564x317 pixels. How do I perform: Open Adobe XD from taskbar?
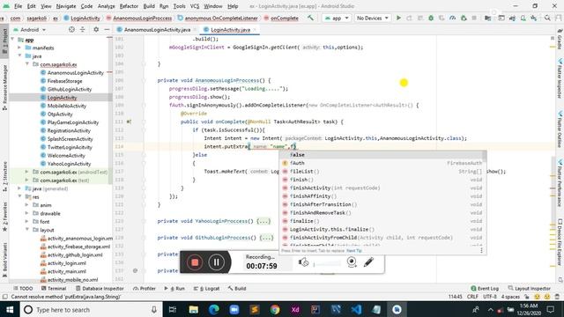click(295, 309)
